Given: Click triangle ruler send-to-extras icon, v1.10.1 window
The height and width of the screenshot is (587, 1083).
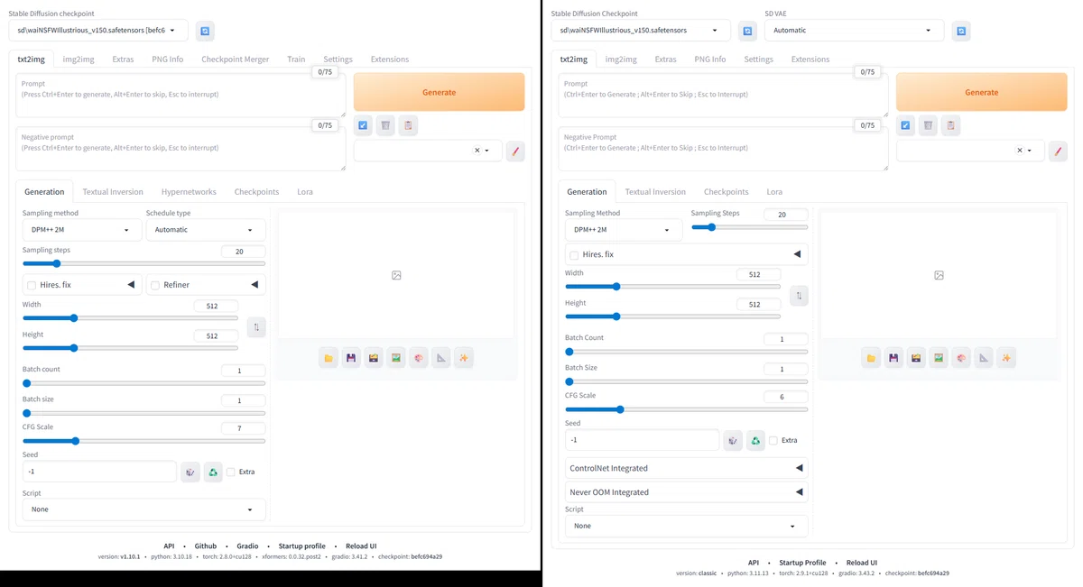Looking at the screenshot, I should click(441, 358).
